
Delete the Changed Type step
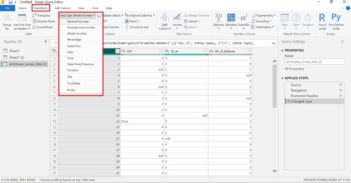(x=288, y=101)
